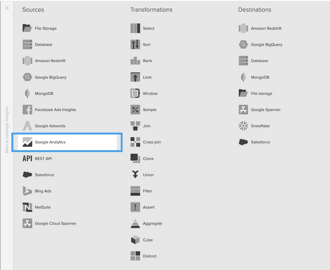
Task: Pick the Bing Ads icon
Action: [x=27, y=191]
